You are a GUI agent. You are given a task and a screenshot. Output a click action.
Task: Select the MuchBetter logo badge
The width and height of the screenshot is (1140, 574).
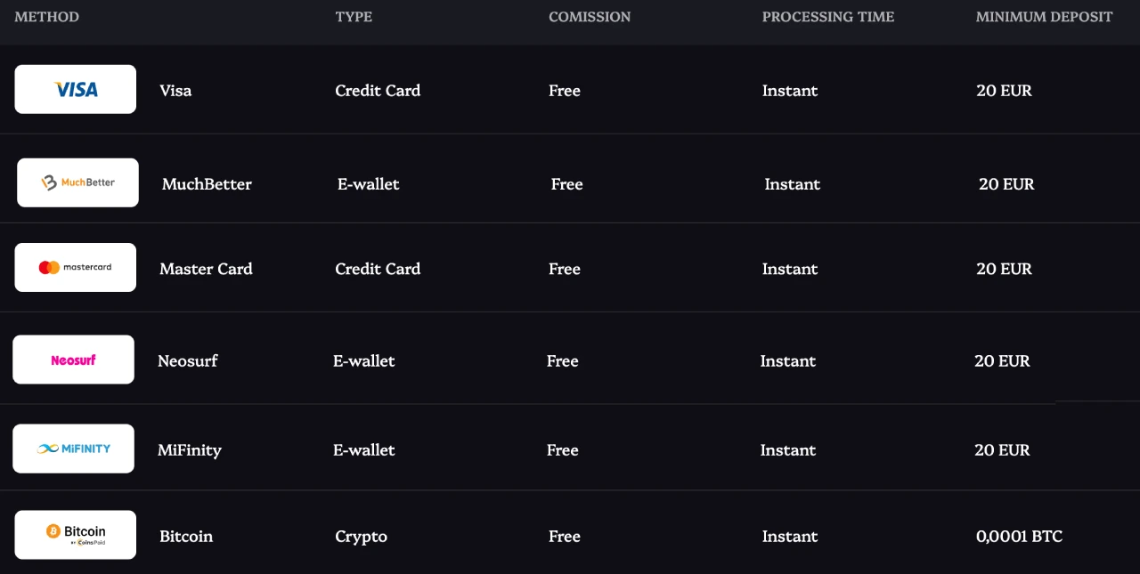pyautogui.click(x=77, y=182)
